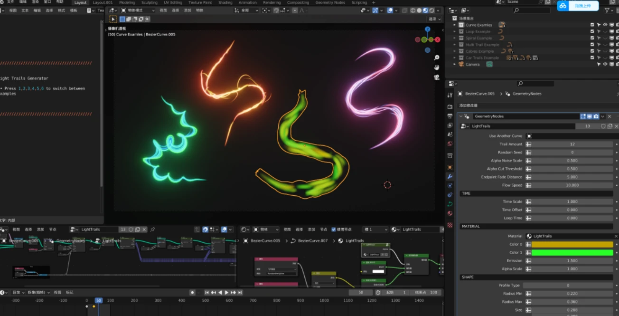Image resolution: width=619 pixels, height=316 pixels.
Task: Open the Modifiers wrench properties tab
Action: pyautogui.click(x=450, y=176)
